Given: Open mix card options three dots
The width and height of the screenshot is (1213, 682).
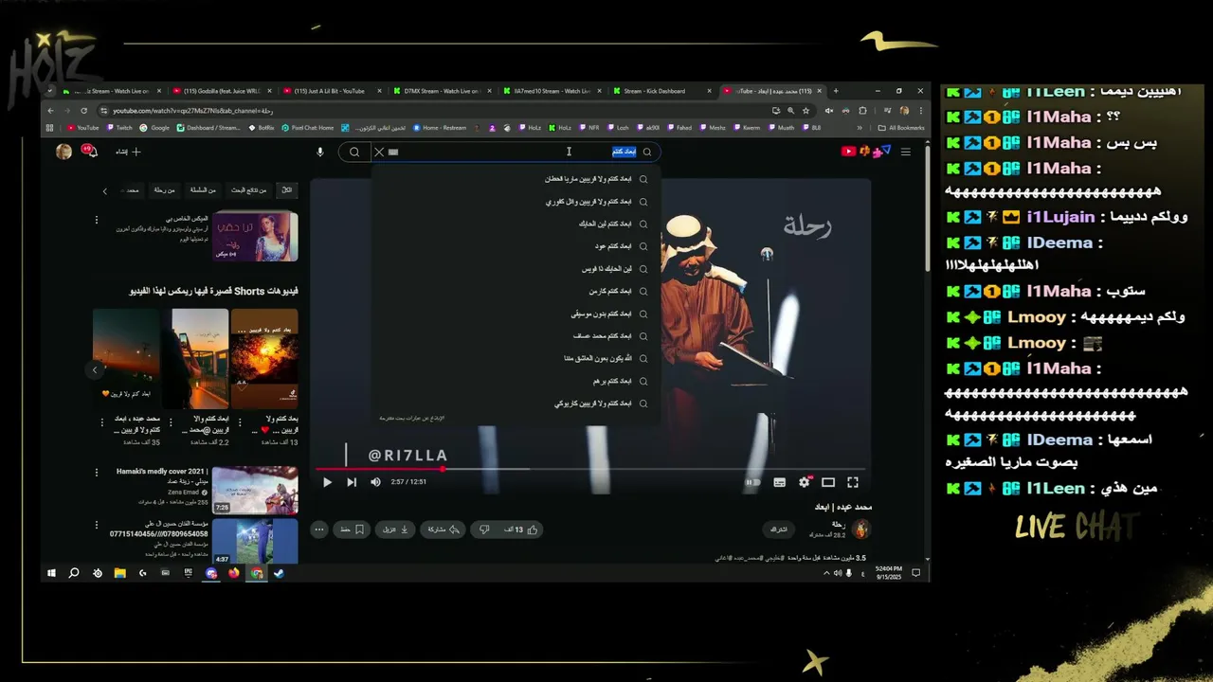Looking at the screenshot, I should point(96,220).
